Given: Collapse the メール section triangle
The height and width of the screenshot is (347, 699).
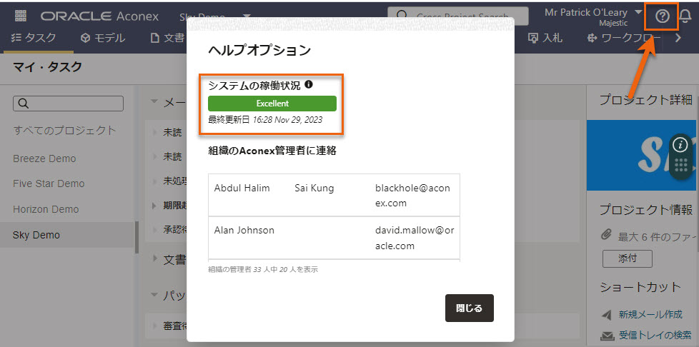Looking at the screenshot, I should tap(154, 102).
